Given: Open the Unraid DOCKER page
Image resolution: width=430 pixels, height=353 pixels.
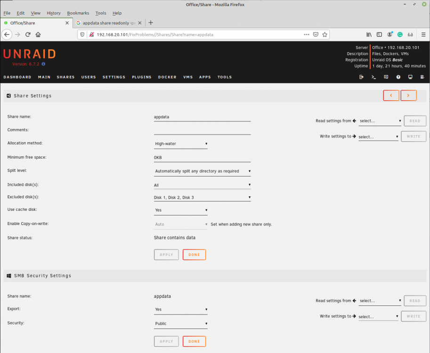Looking at the screenshot, I should [167, 77].
